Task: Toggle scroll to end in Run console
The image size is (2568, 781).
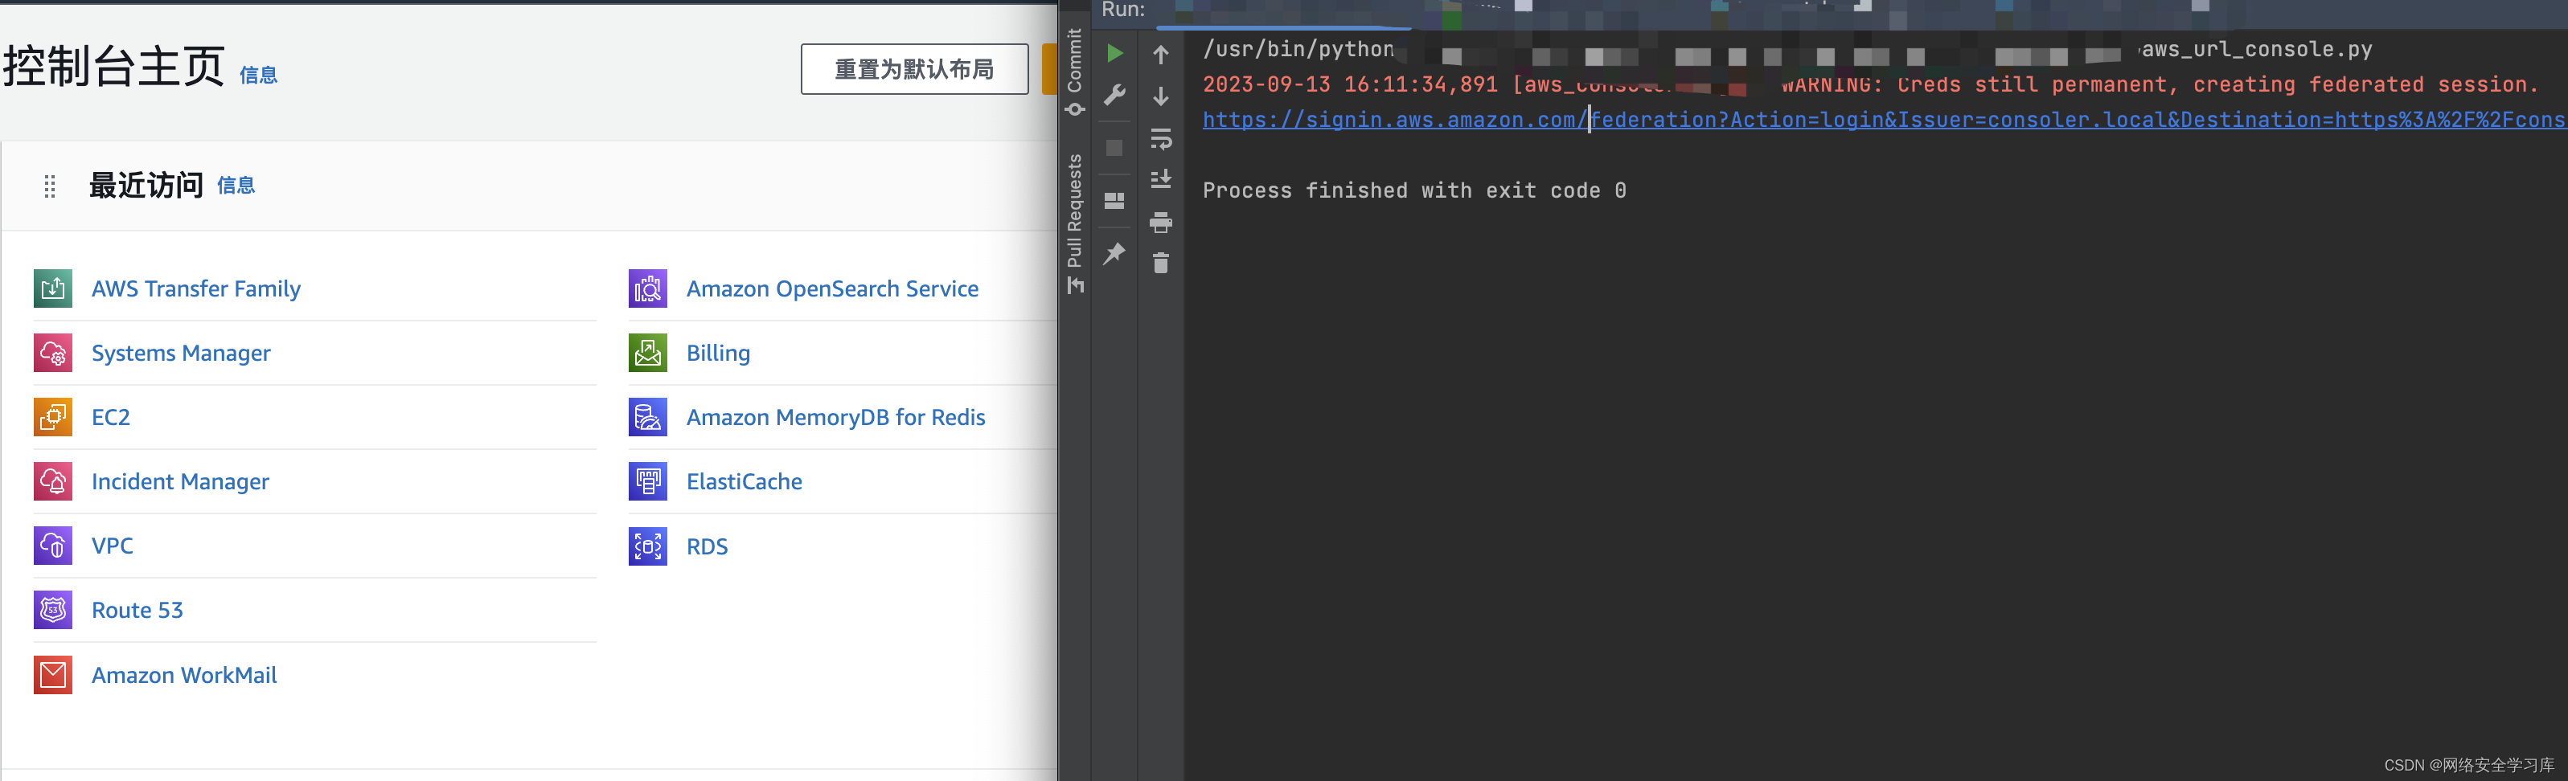Action: 1160,179
